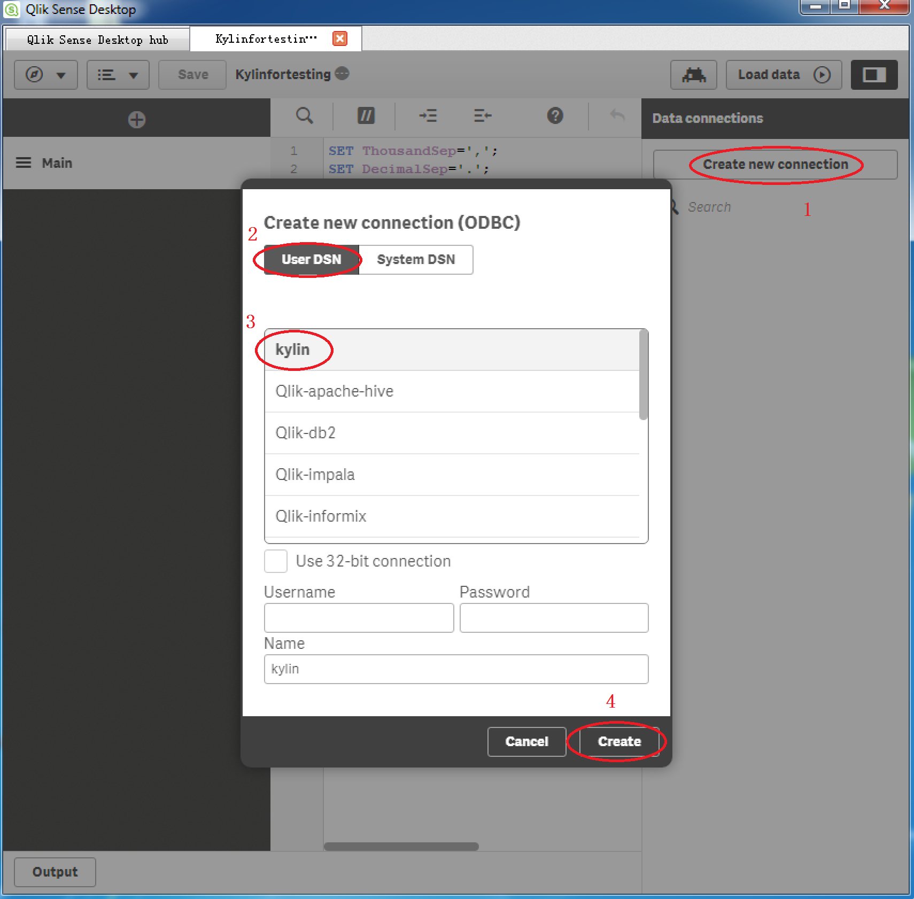Click the search magnifier in script editor toolbar
The height and width of the screenshot is (899, 914).
(x=304, y=115)
